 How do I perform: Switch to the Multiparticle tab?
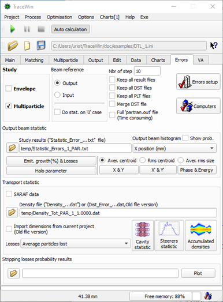pos(66,60)
